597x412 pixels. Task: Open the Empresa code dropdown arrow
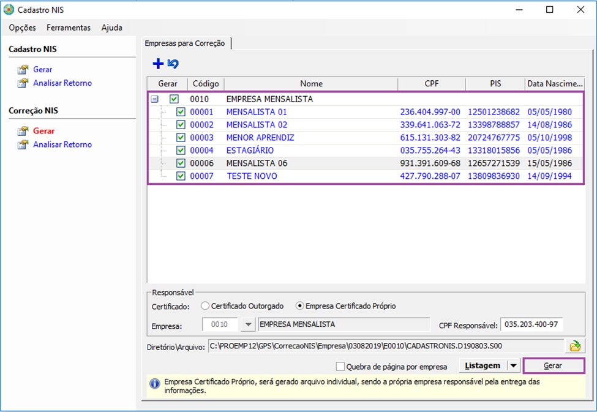click(x=248, y=324)
